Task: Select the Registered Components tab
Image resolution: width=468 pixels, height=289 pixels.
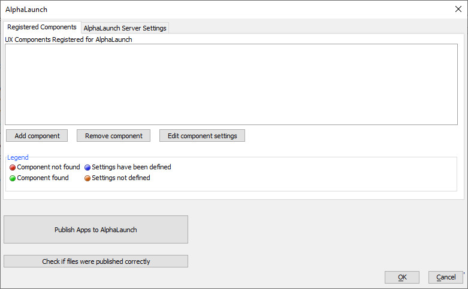Action: click(x=42, y=27)
